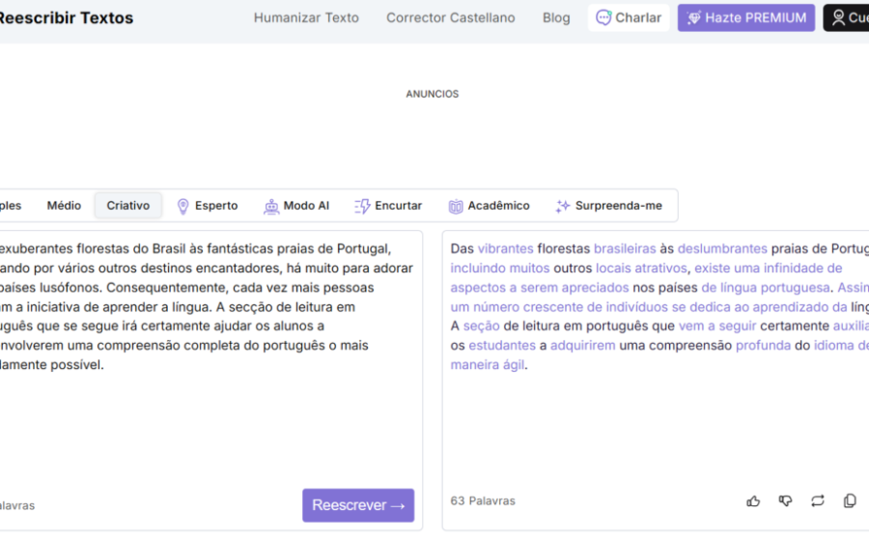Click the regenerate loop arrows icon
The width and height of the screenshot is (869, 541).
click(818, 501)
